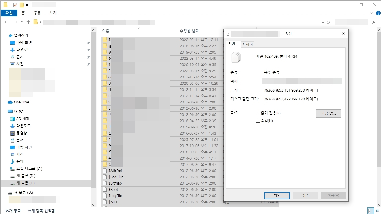Screen dimensions: 381x214
Task: Select the $AttrDef file
Action: (115, 171)
